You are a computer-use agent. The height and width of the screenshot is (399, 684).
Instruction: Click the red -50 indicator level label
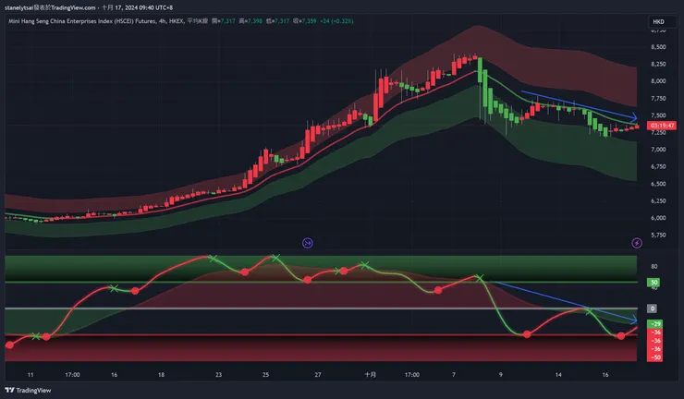tap(655, 357)
